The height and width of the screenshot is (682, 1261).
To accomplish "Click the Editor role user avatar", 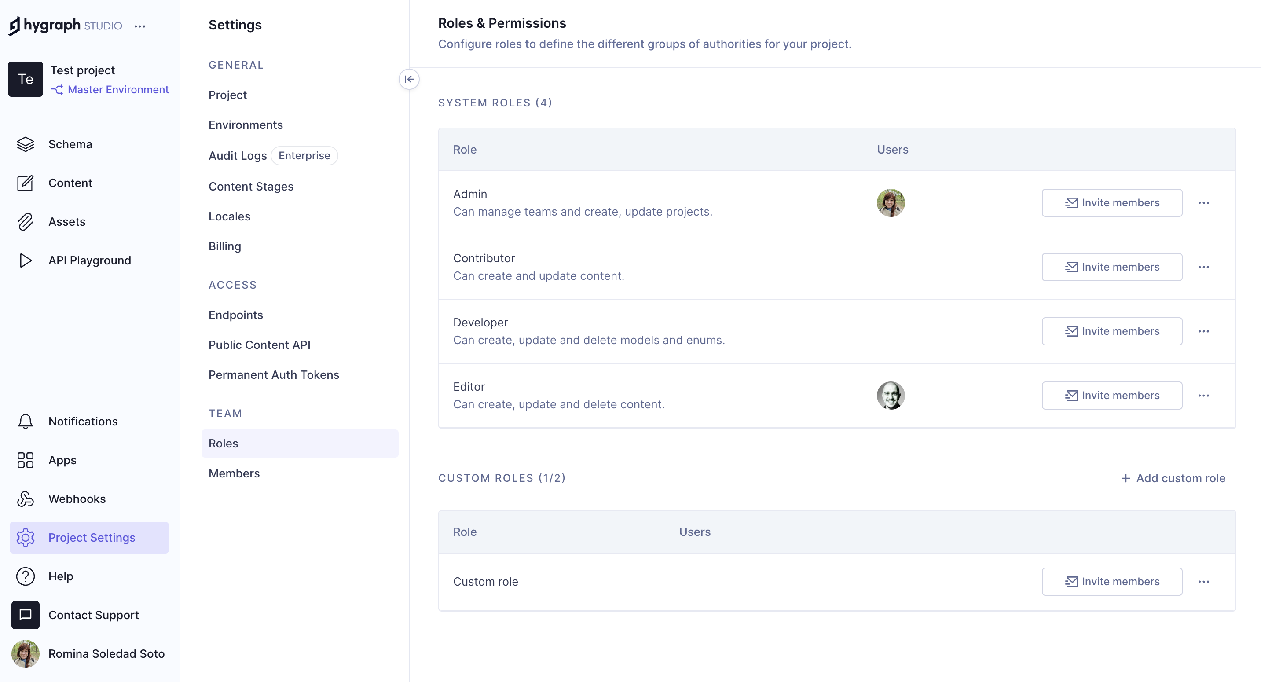I will coord(891,395).
